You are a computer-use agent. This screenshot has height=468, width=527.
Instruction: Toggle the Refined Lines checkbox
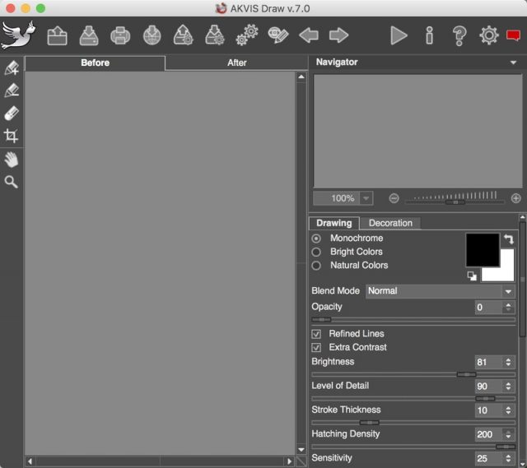[316, 334]
